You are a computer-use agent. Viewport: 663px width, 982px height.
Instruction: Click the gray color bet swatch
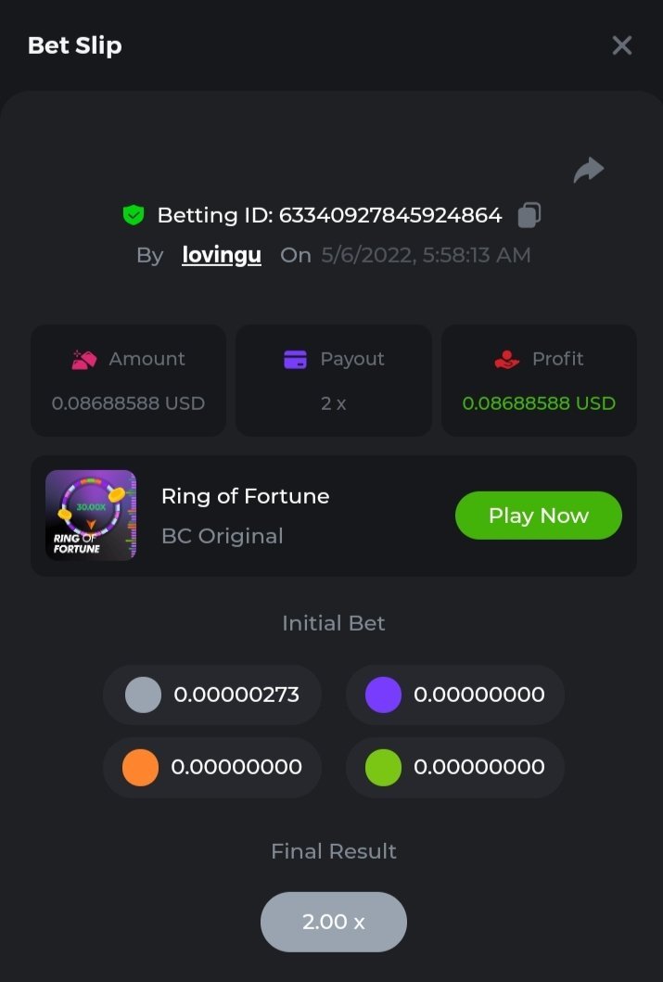(x=143, y=695)
